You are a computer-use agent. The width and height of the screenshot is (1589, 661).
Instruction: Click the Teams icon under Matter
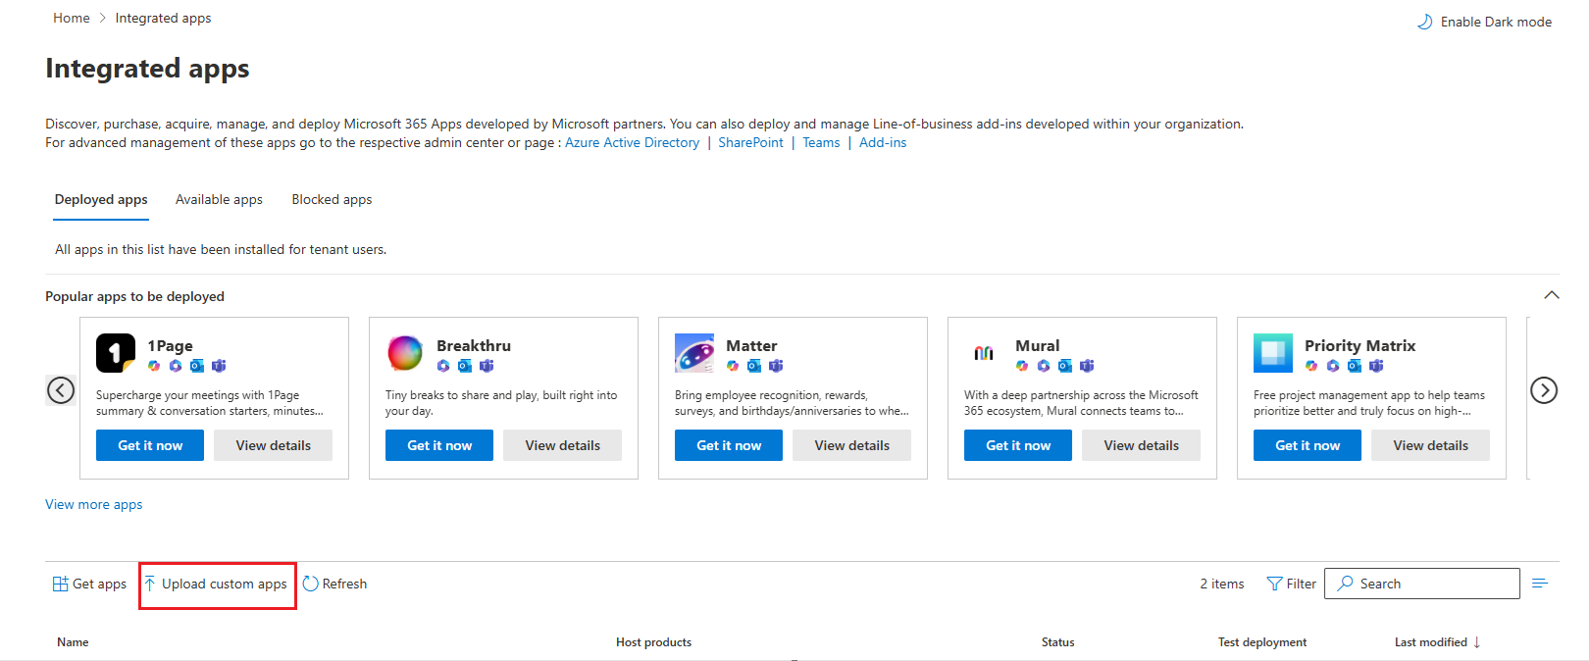[x=776, y=366]
